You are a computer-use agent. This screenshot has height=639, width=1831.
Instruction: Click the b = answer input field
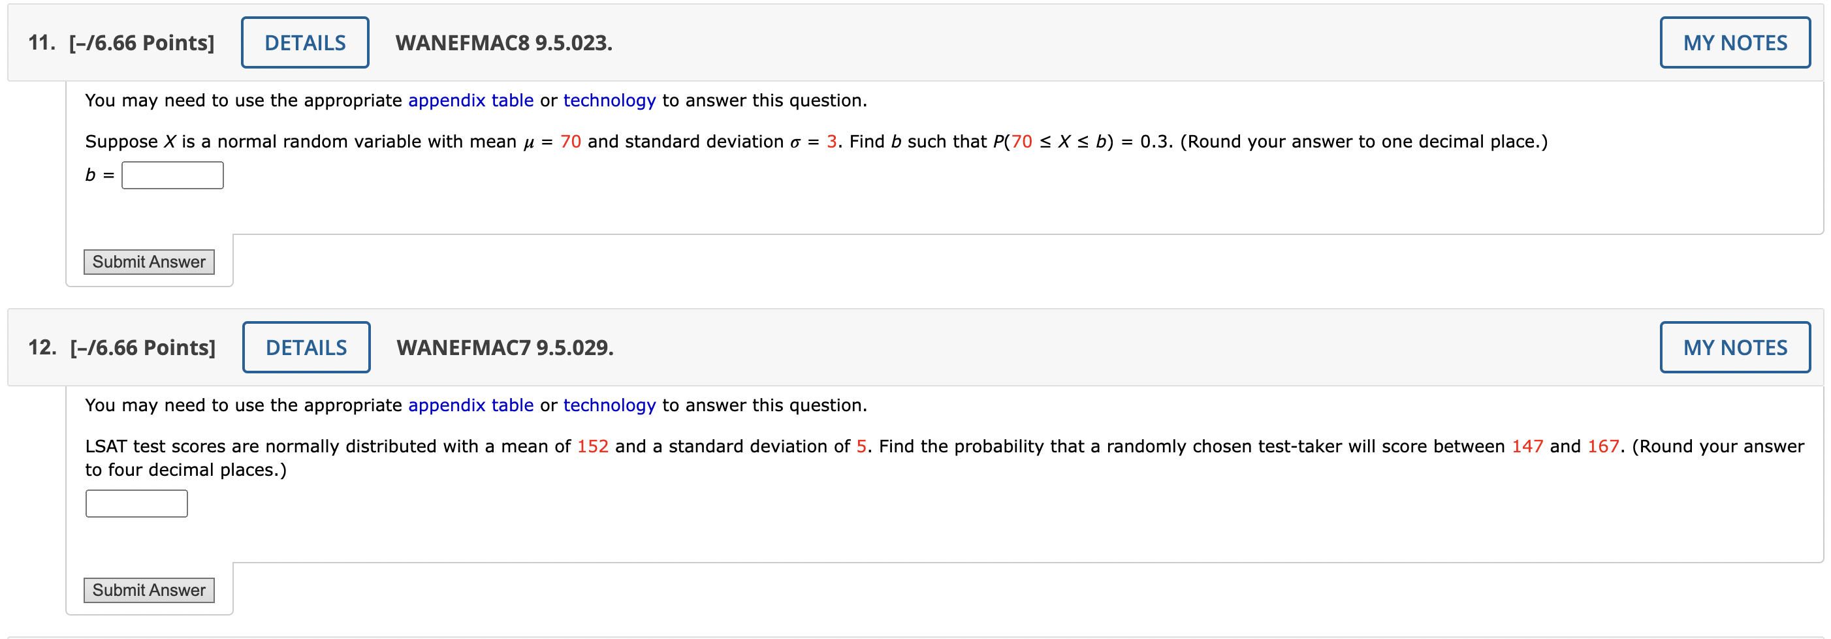172,175
